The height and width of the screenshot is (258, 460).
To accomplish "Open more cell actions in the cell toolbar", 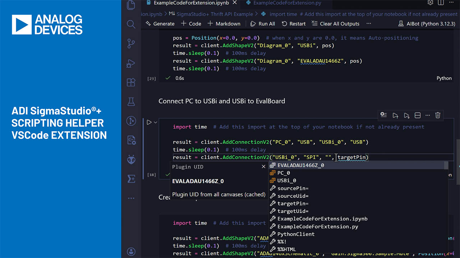I will point(428,115).
